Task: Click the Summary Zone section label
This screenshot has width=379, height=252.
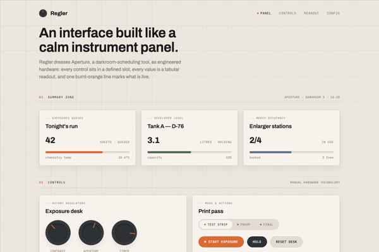Action: point(61,97)
